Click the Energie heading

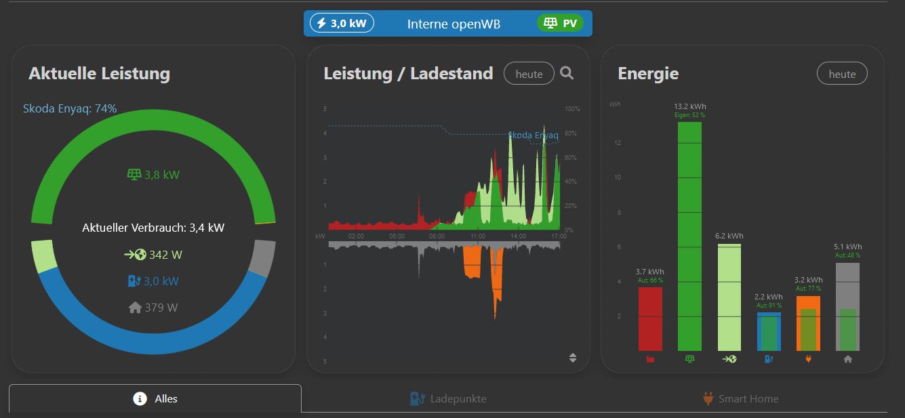coord(648,73)
